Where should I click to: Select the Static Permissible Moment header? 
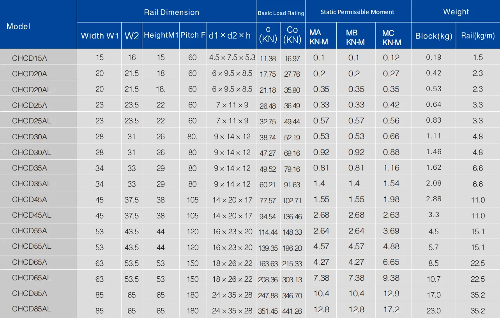pos(357,12)
